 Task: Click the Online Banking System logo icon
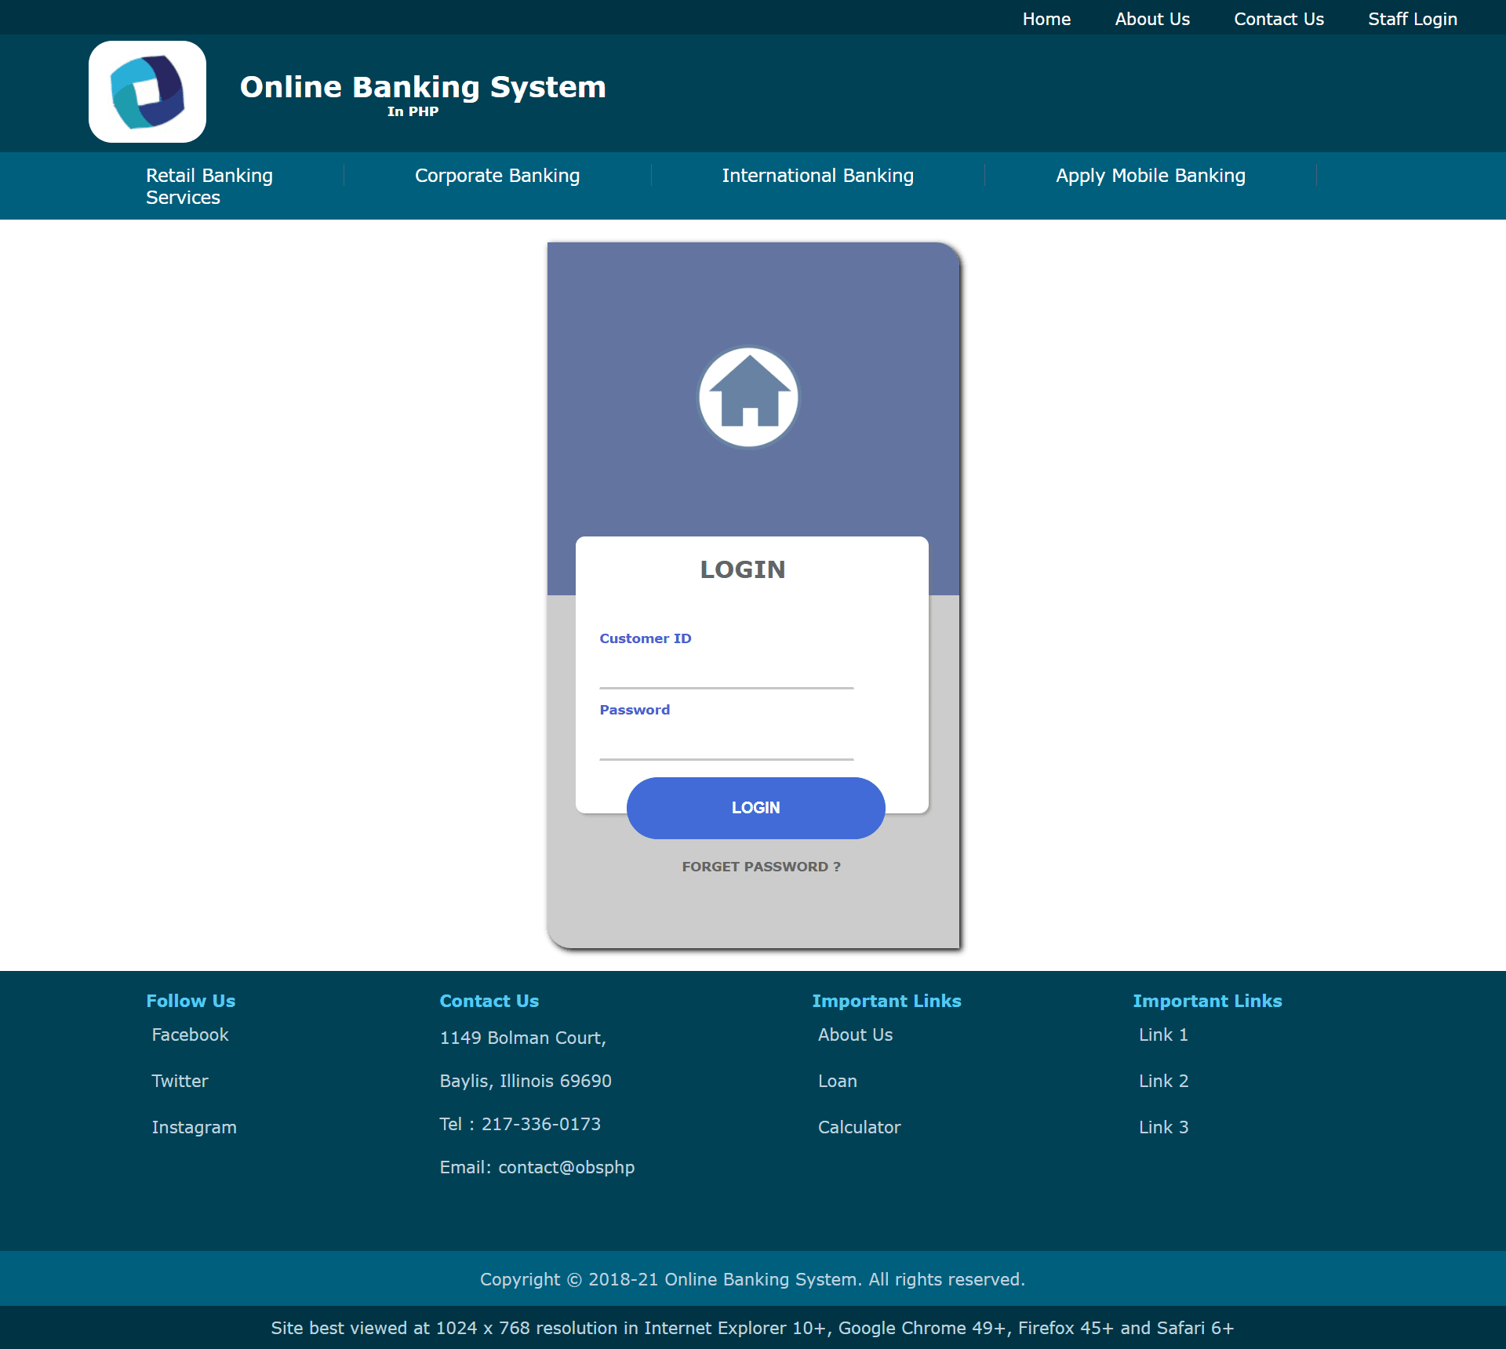coord(147,92)
